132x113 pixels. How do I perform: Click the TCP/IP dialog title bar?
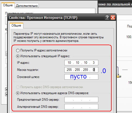56,18
